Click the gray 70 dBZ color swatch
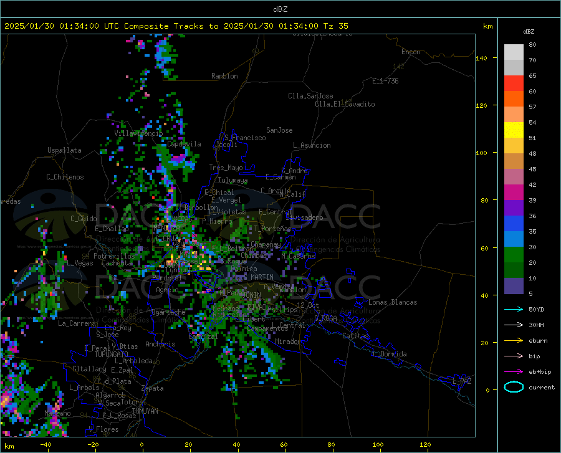 point(514,68)
